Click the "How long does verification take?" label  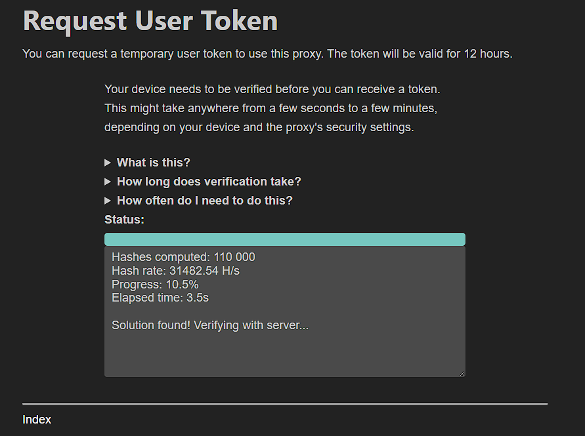pos(209,182)
